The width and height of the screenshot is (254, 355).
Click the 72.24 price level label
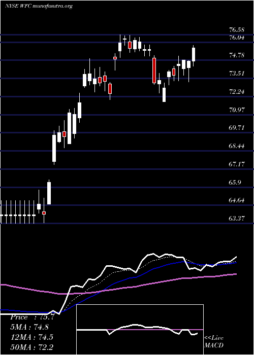(237, 92)
